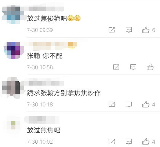
Task: Open username above 张翰 你不配 comment
Action: [x=53, y=45]
